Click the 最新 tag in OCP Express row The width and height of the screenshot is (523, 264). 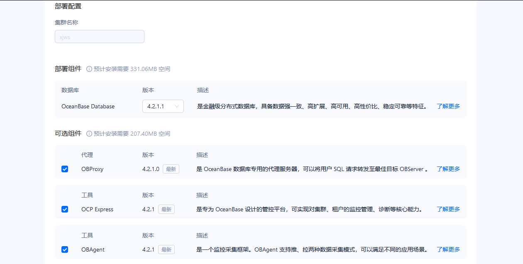click(x=166, y=209)
